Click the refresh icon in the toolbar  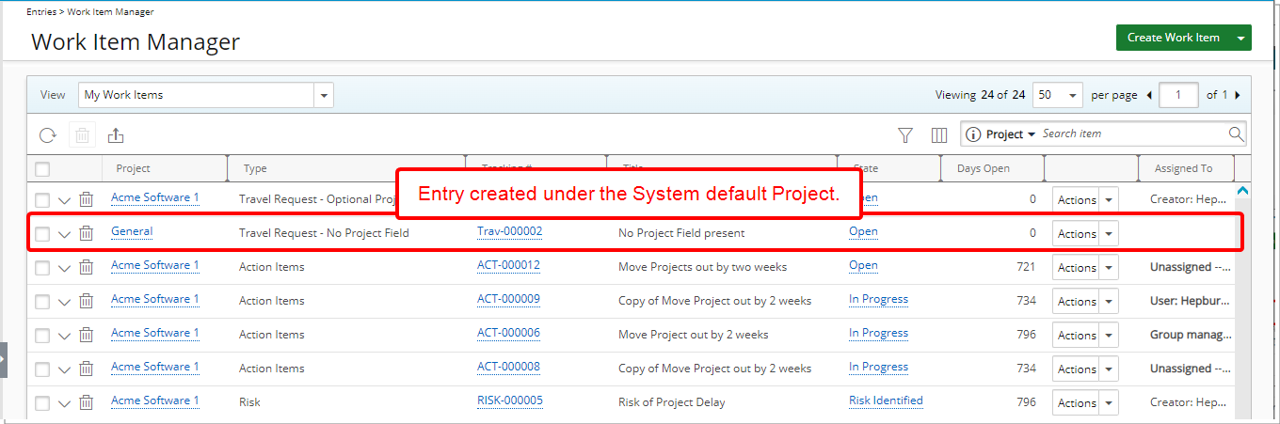click(x=47, y=135)
